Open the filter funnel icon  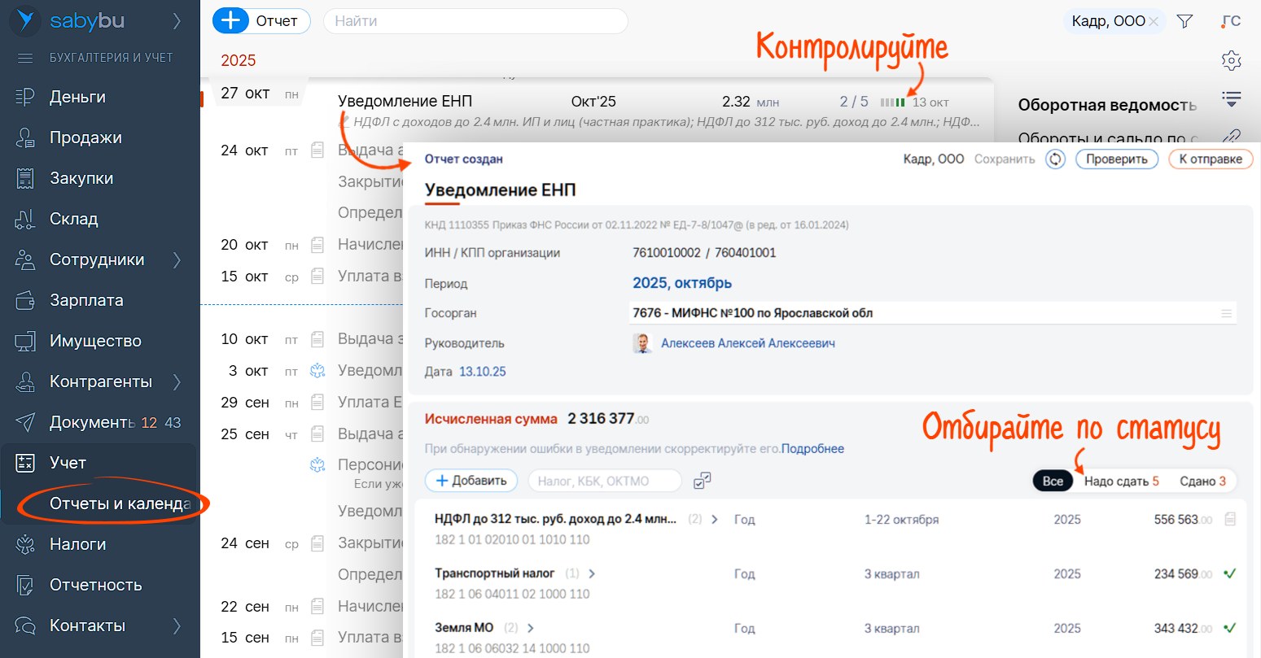point(1185,21)
